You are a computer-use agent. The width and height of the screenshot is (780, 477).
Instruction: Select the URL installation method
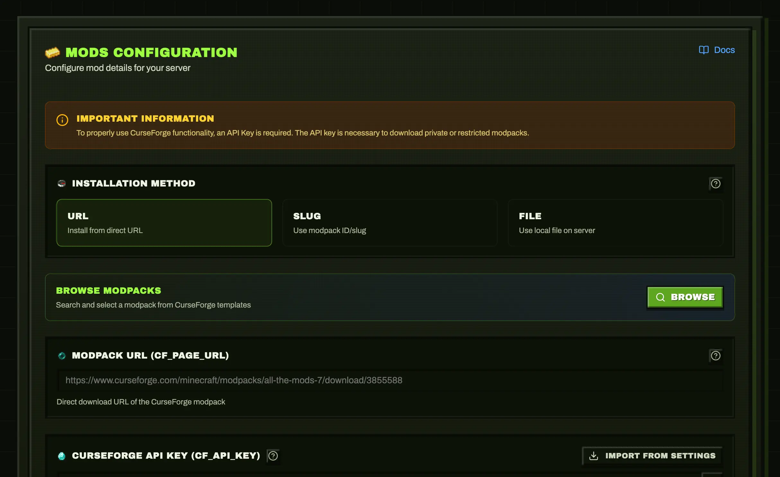(164, 223)
